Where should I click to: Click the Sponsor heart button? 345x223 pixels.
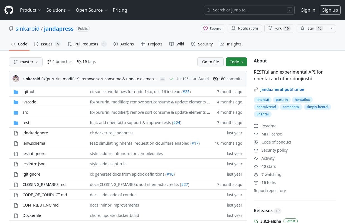(x=213, y=28)
